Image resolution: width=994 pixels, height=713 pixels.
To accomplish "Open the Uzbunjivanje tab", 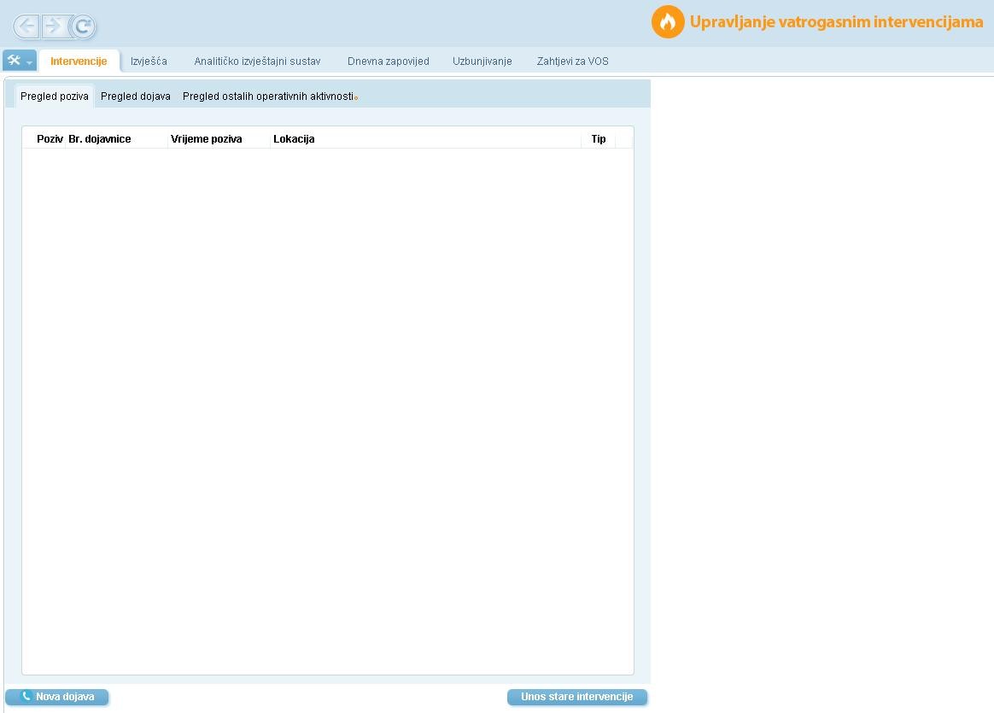I will (x=482, y=61).
